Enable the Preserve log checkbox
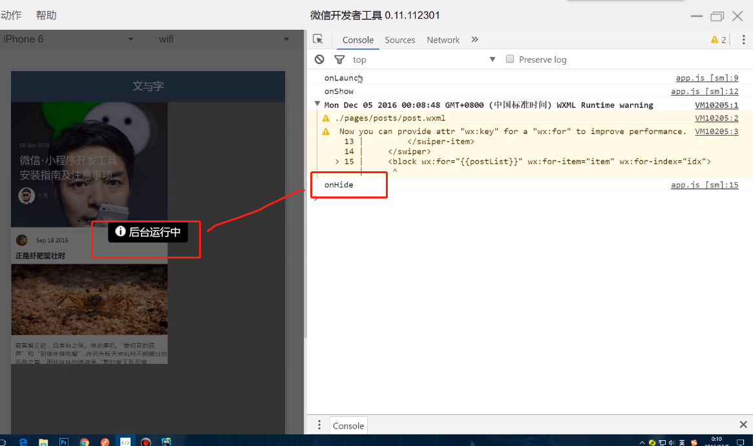The height and width of the screenshot is (446, 753). [x=510, y=59]
